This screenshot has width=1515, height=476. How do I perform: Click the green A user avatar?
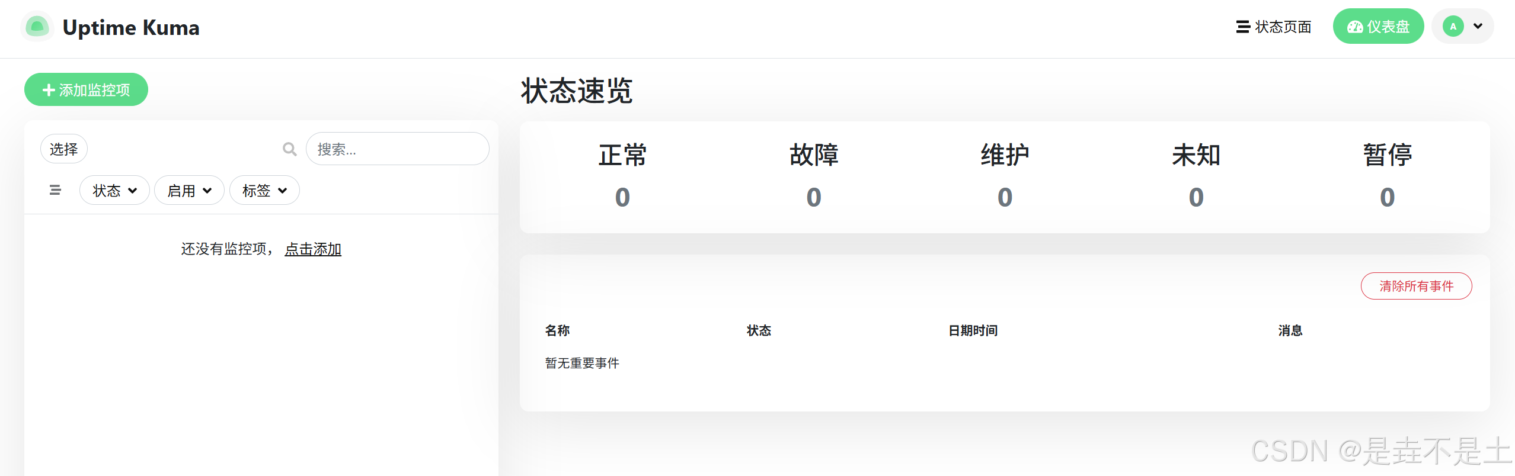click(x=1453, y=26)
